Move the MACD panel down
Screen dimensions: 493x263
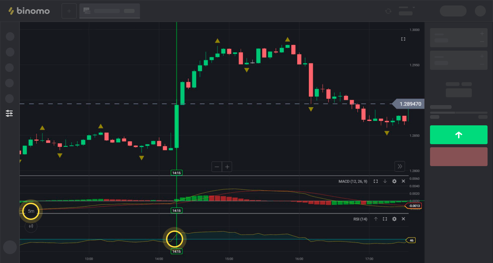click(385, 181)
